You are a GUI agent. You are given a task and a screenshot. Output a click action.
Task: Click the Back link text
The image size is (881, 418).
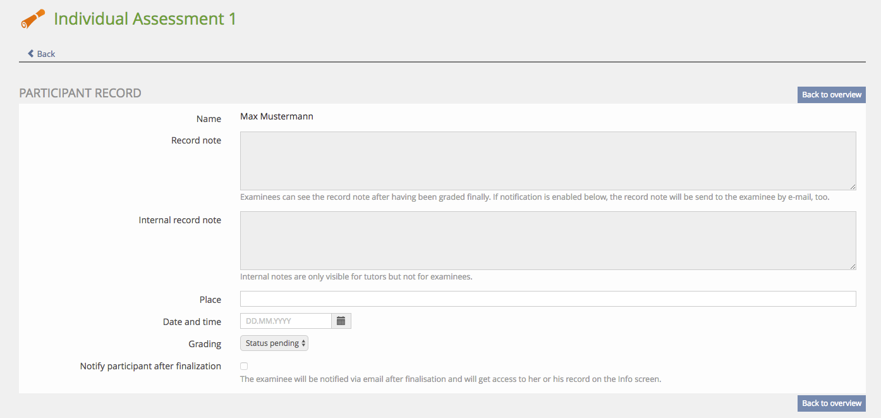point(46,54)
